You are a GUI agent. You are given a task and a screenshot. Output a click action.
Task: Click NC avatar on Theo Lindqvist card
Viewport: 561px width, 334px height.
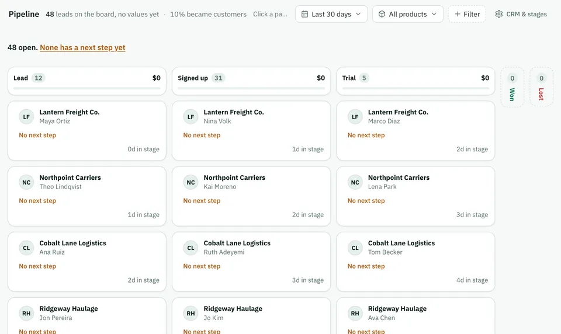pos(26,182)
